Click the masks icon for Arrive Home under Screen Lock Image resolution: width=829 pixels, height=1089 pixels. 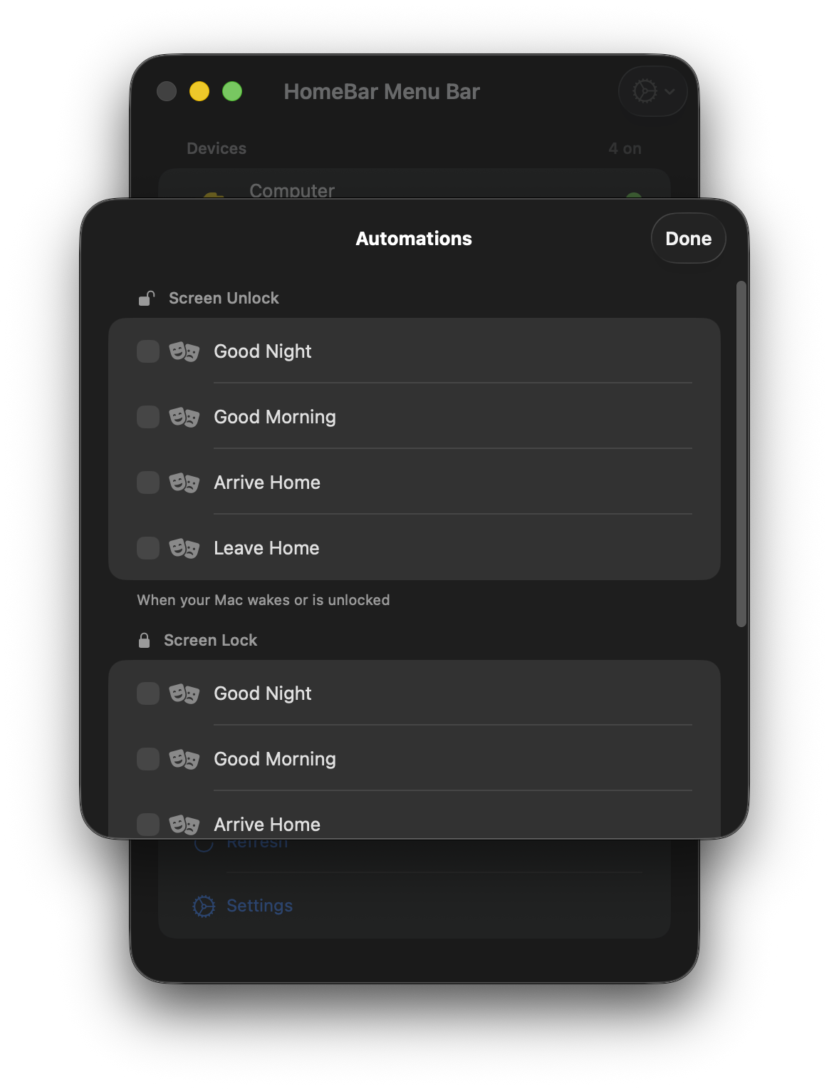click(x=185, y=824)
